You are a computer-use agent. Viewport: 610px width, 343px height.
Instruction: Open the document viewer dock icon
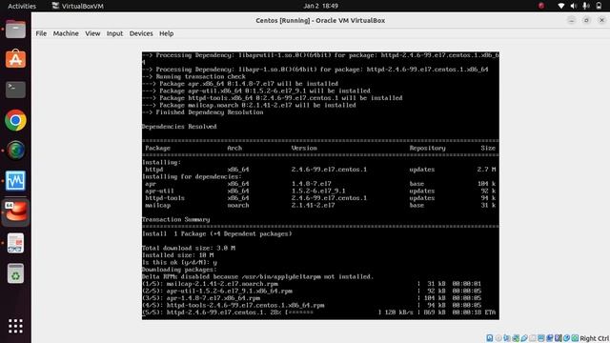pyautogui.click(x=15, y=243)
